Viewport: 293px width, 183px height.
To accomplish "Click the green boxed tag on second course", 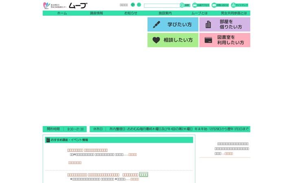I will click(144, 175).
